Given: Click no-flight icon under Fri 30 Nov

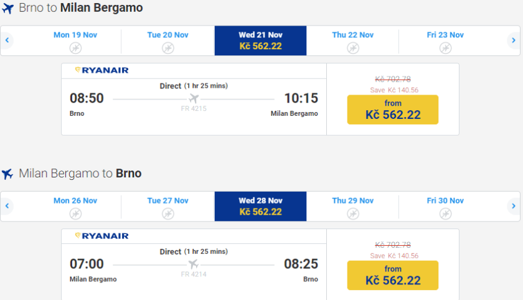Looking at the screenshot, I should click(445, 213).
